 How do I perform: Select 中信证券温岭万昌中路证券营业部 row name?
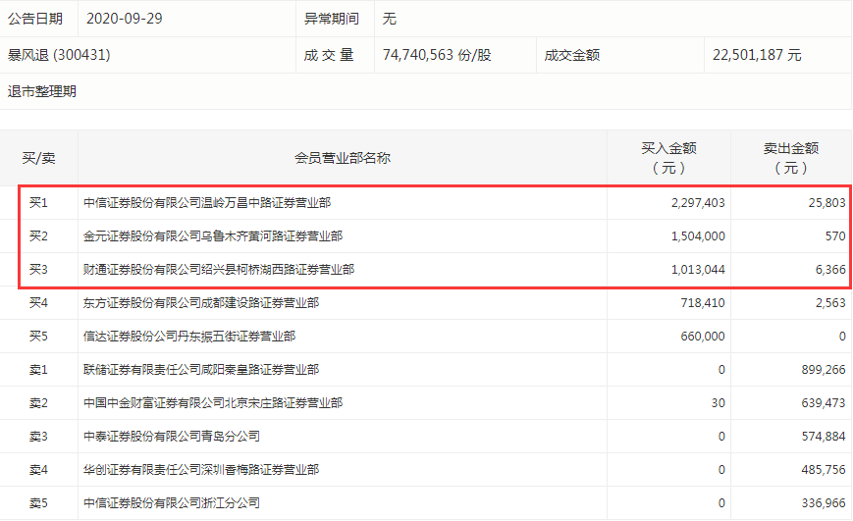207,203
